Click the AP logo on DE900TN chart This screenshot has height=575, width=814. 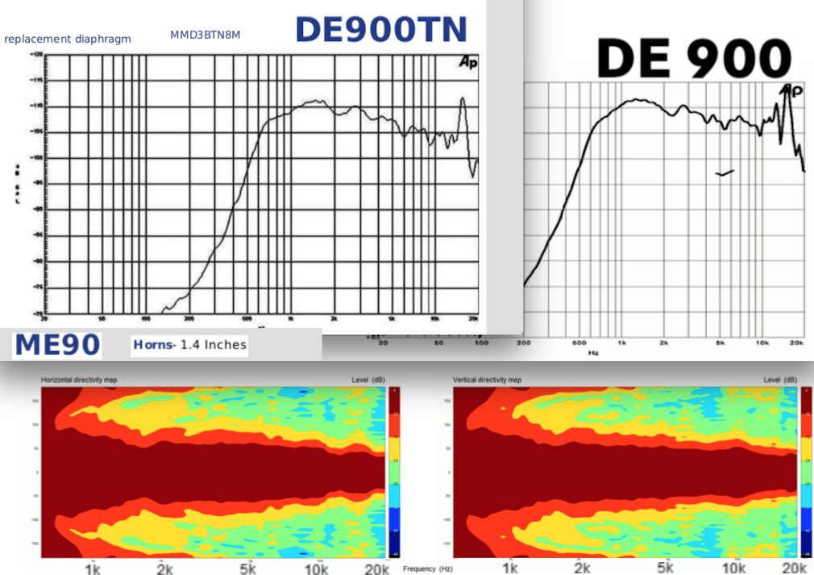click(x=467, y=62)
